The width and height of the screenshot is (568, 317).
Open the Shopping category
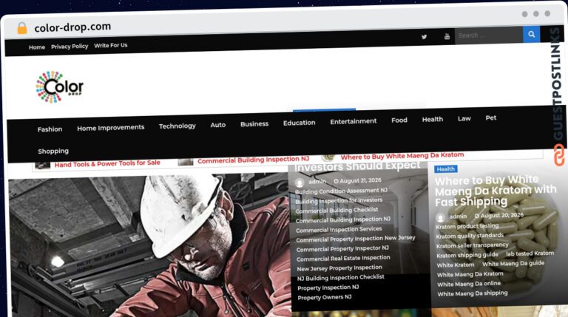pyautogui.click(x=53, y=151)
